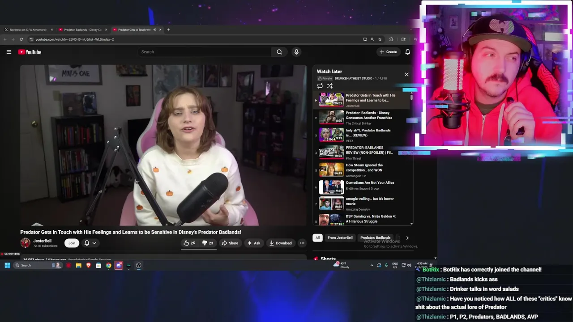The height and width of the screenshot is (322, 573).
Task: Click the Create button
Action: pyautogui.click(x=388, y=52)
